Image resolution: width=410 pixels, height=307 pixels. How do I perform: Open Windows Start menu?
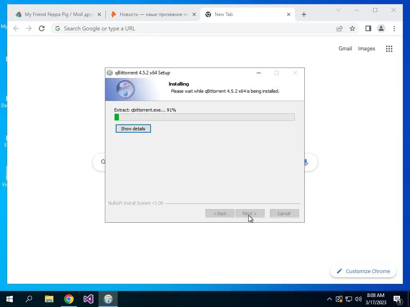coord(10,299)
